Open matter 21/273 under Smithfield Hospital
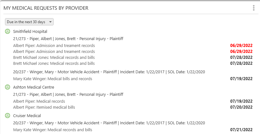260x134 pixels. (x=68, y=39)
